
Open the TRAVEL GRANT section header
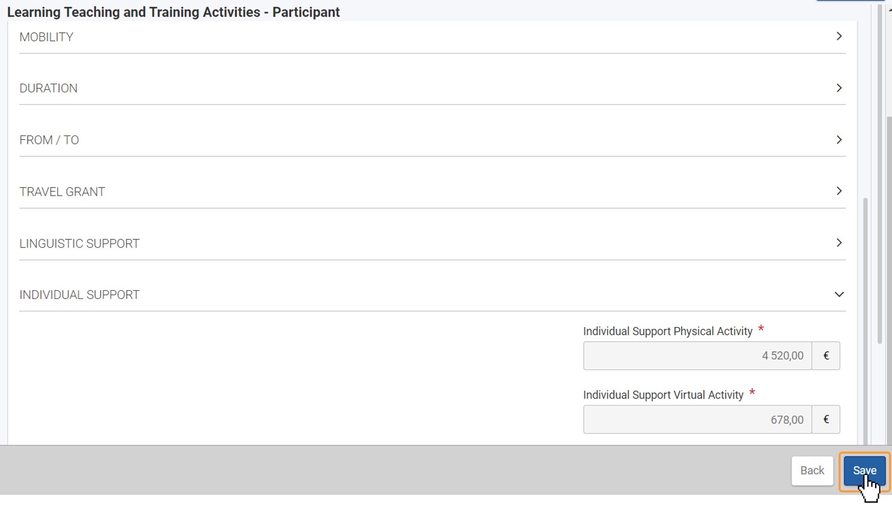[x=432, y=192]
